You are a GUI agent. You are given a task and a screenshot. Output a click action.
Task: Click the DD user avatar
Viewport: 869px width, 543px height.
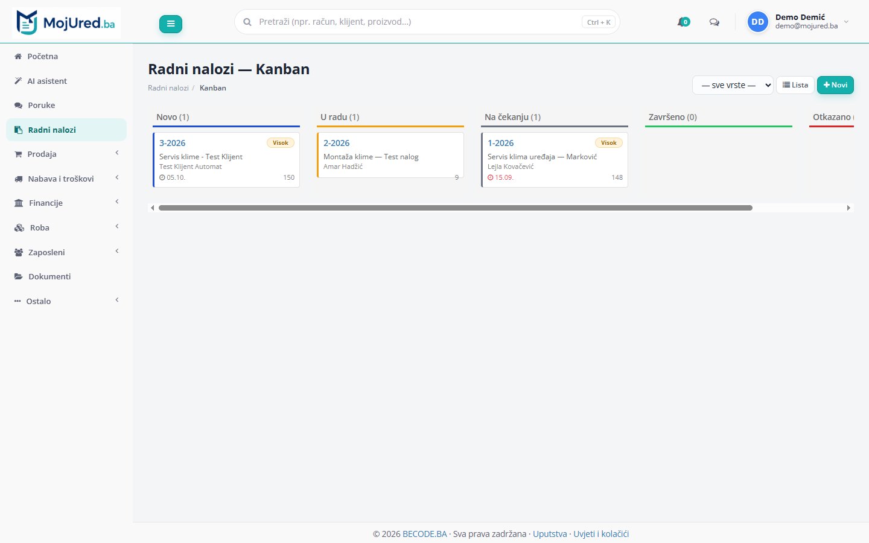pyautogui.click(x=757, y=22)
